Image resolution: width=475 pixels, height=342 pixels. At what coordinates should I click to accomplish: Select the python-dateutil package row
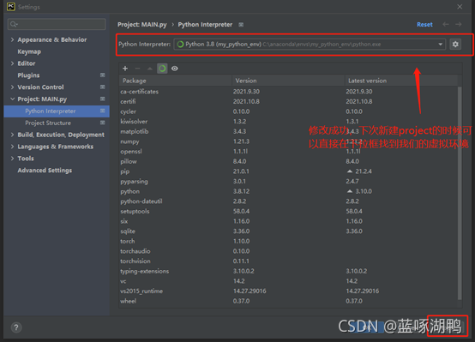(x=288, y=201)
